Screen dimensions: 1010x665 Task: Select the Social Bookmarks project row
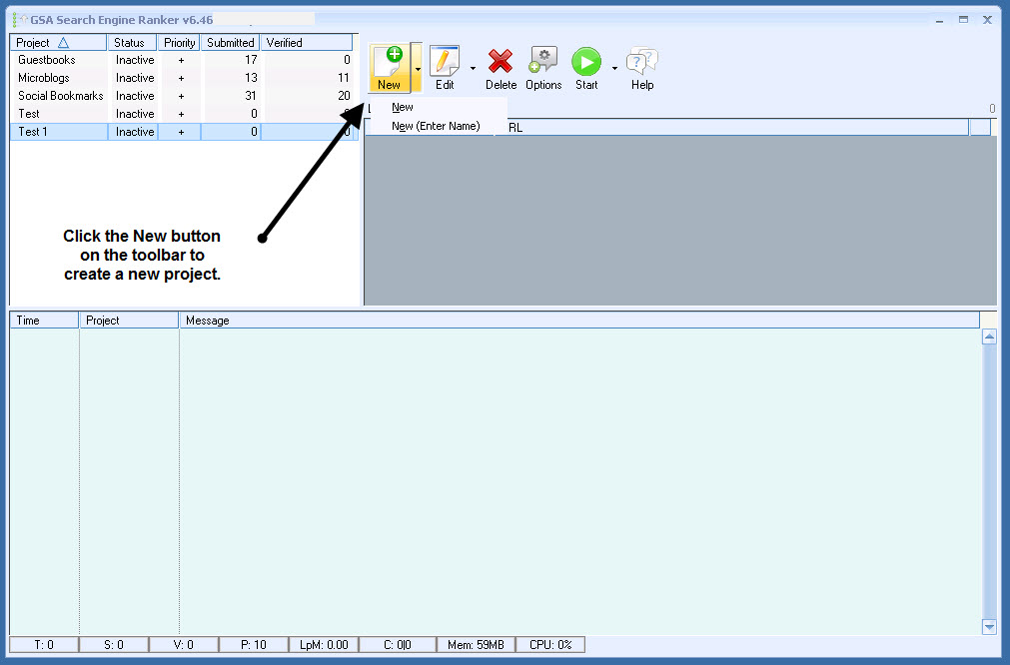[x=60, y=96]
